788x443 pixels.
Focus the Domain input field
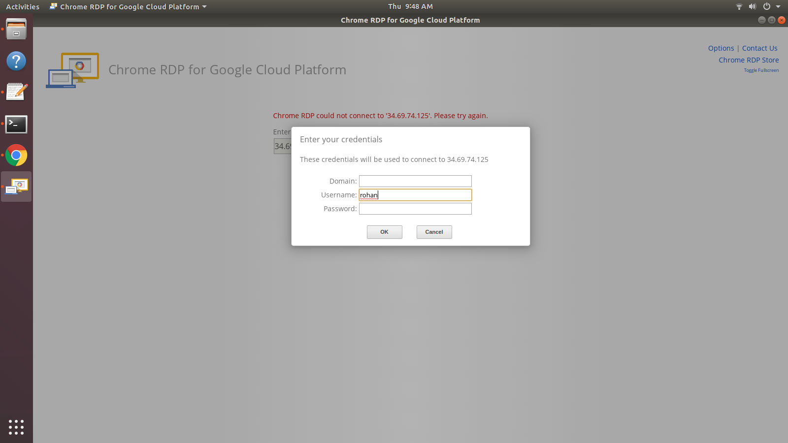[415, 181]
